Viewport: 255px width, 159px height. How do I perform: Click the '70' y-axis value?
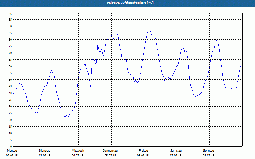10,53
